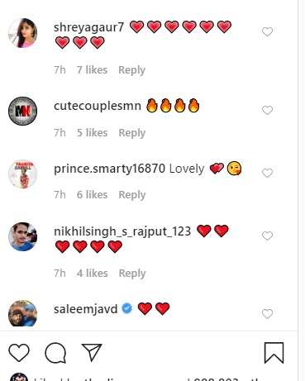This screenshot has width=305, height=381.
Task: Like saleemjavd's comment heart
Action: pos(267,313)
